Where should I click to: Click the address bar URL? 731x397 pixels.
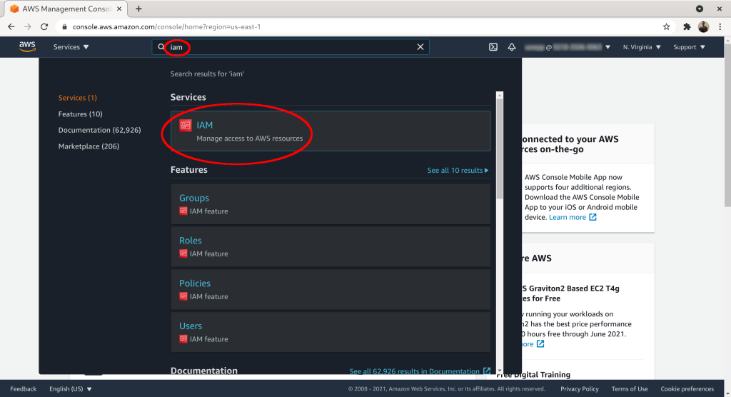[x=166, y=26]
